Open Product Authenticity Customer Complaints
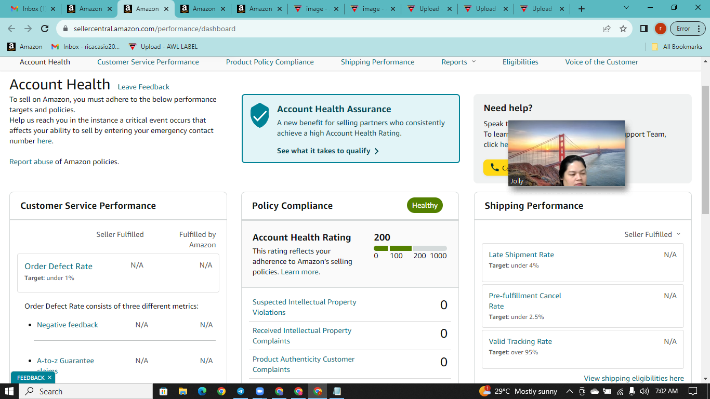The width and height of the screenshot is (710, 399). tap(304, 364)
